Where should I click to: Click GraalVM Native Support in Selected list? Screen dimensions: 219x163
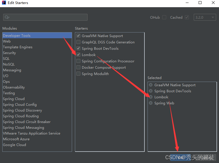click(175, 85)
